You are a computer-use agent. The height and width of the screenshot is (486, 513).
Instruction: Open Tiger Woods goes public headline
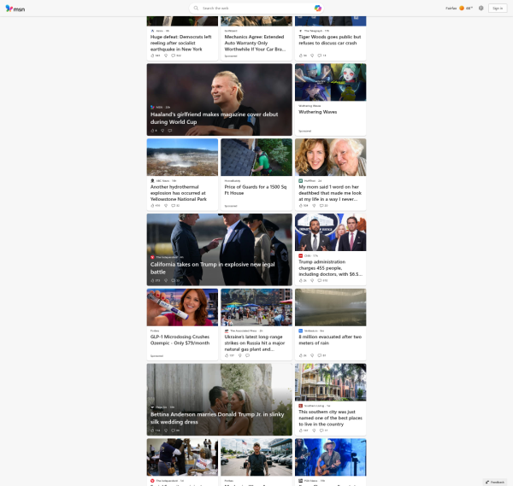330,40
